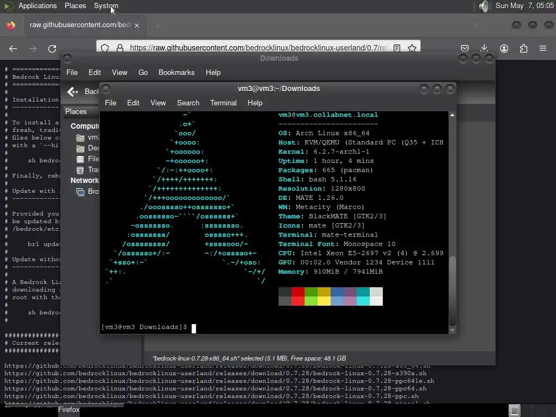The width and height of the screenshot is (556, 417).
Task: Go back in Firefox history
Action: pos(13,48)
